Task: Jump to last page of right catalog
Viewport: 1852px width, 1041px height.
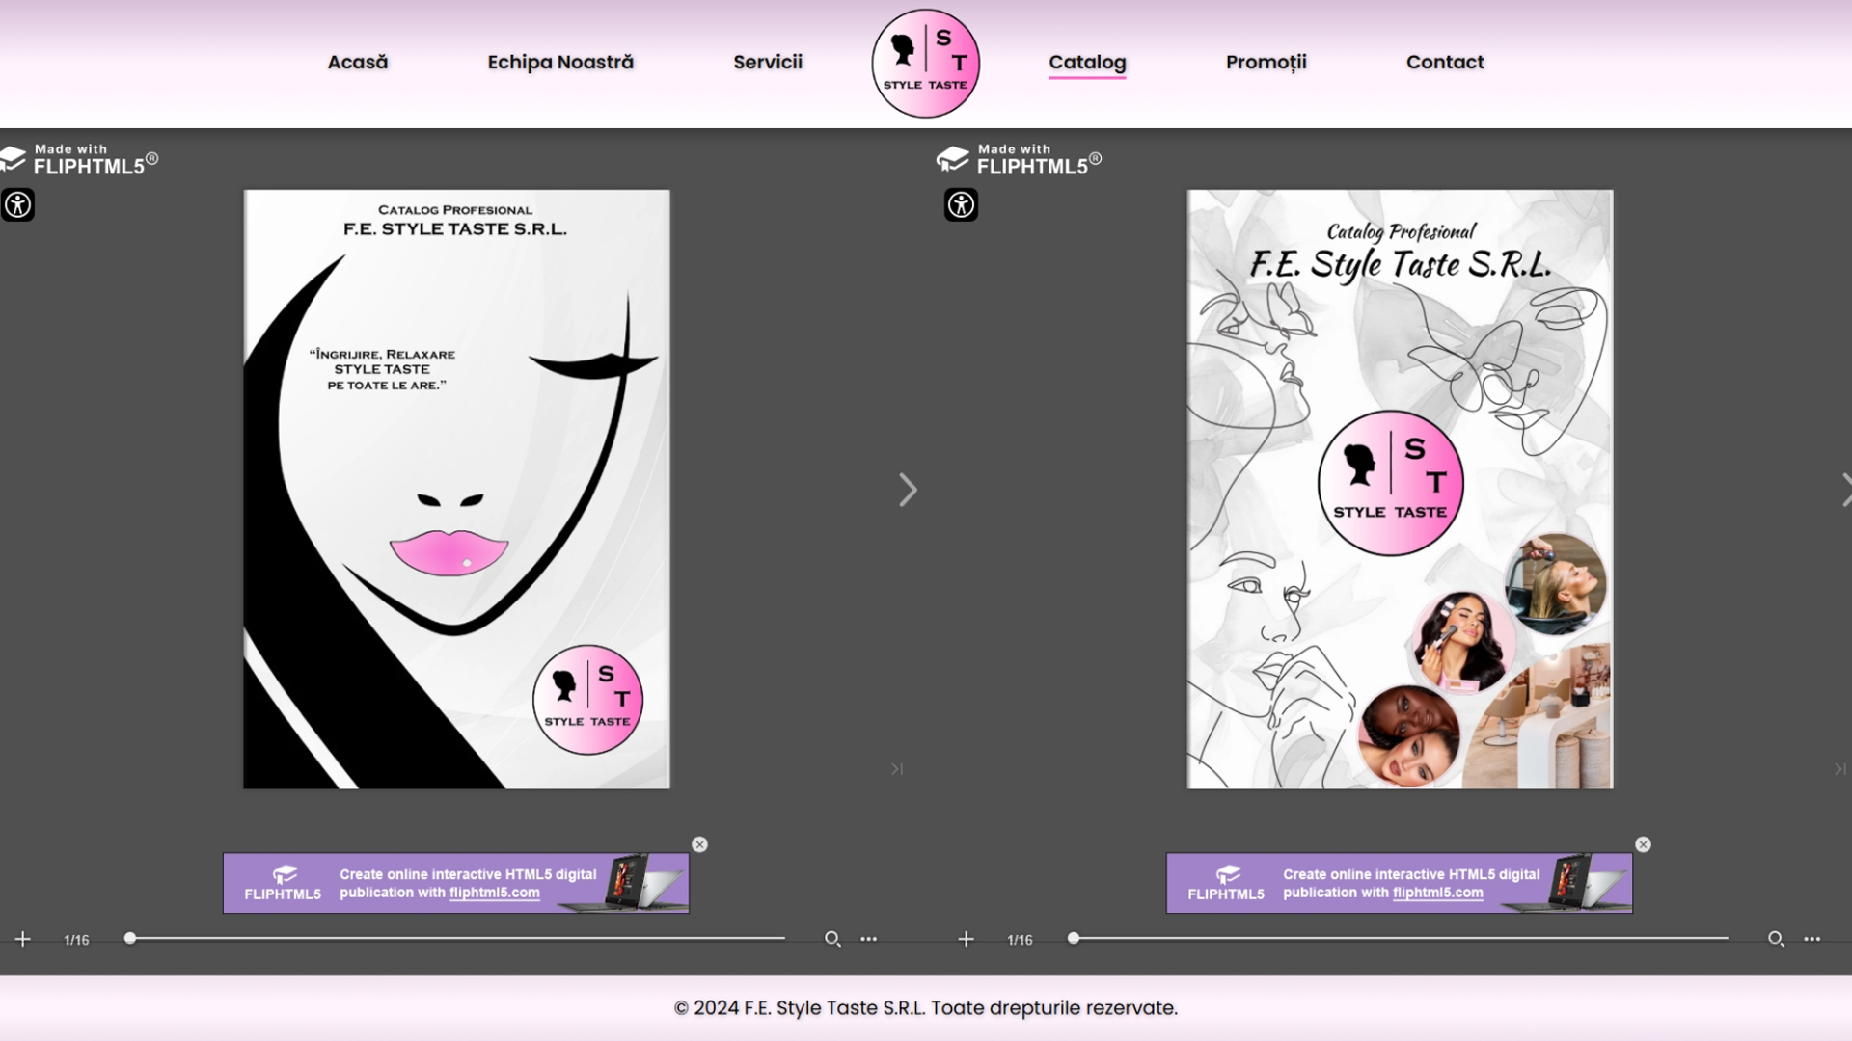Action: point(1840,769)
